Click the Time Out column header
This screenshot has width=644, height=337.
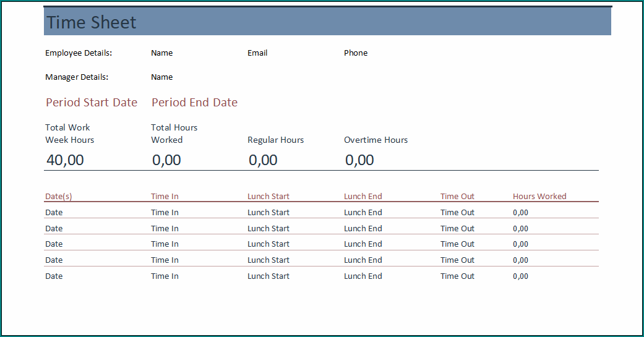458,197
